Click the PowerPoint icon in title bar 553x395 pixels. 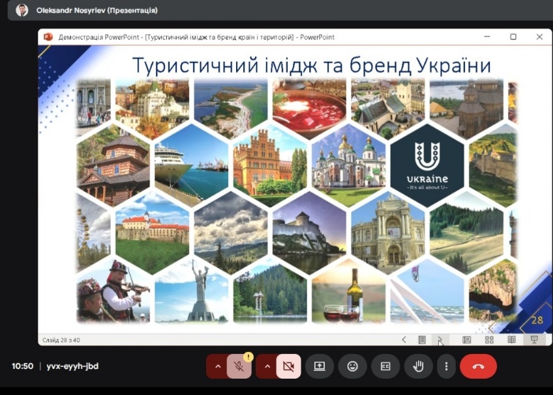coord(48,37)
